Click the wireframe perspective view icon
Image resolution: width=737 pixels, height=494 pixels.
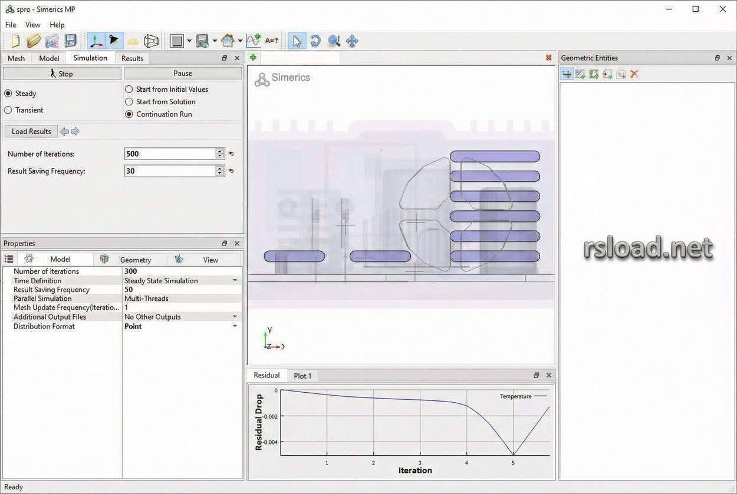coord(151,41)
